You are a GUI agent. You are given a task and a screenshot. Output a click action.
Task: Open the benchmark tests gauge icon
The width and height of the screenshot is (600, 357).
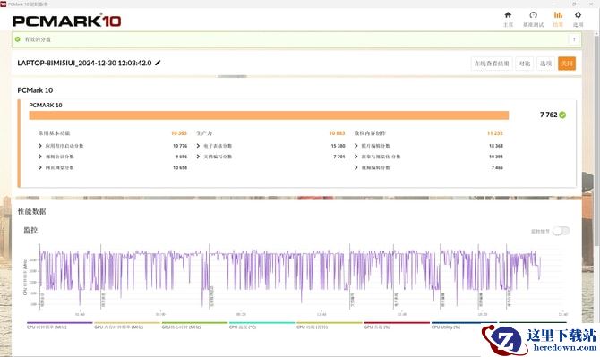(533, 15)
